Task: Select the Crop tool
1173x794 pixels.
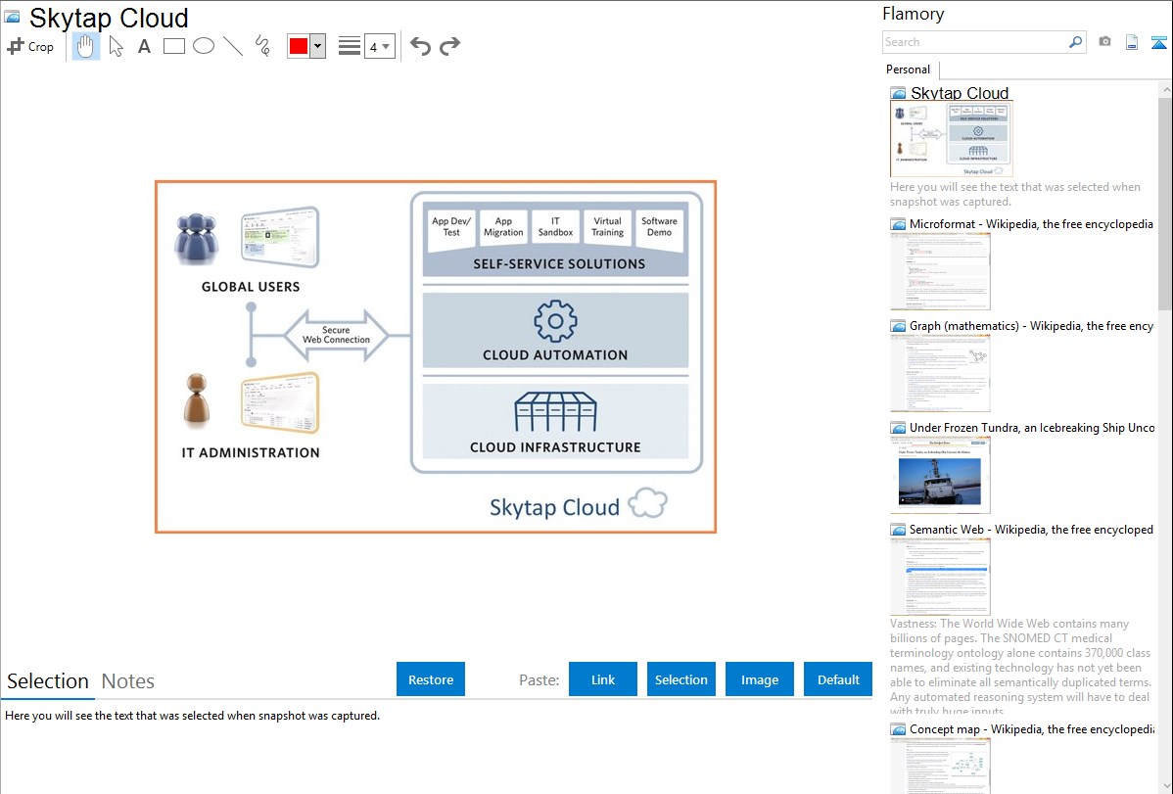Action: pos(30,46)
